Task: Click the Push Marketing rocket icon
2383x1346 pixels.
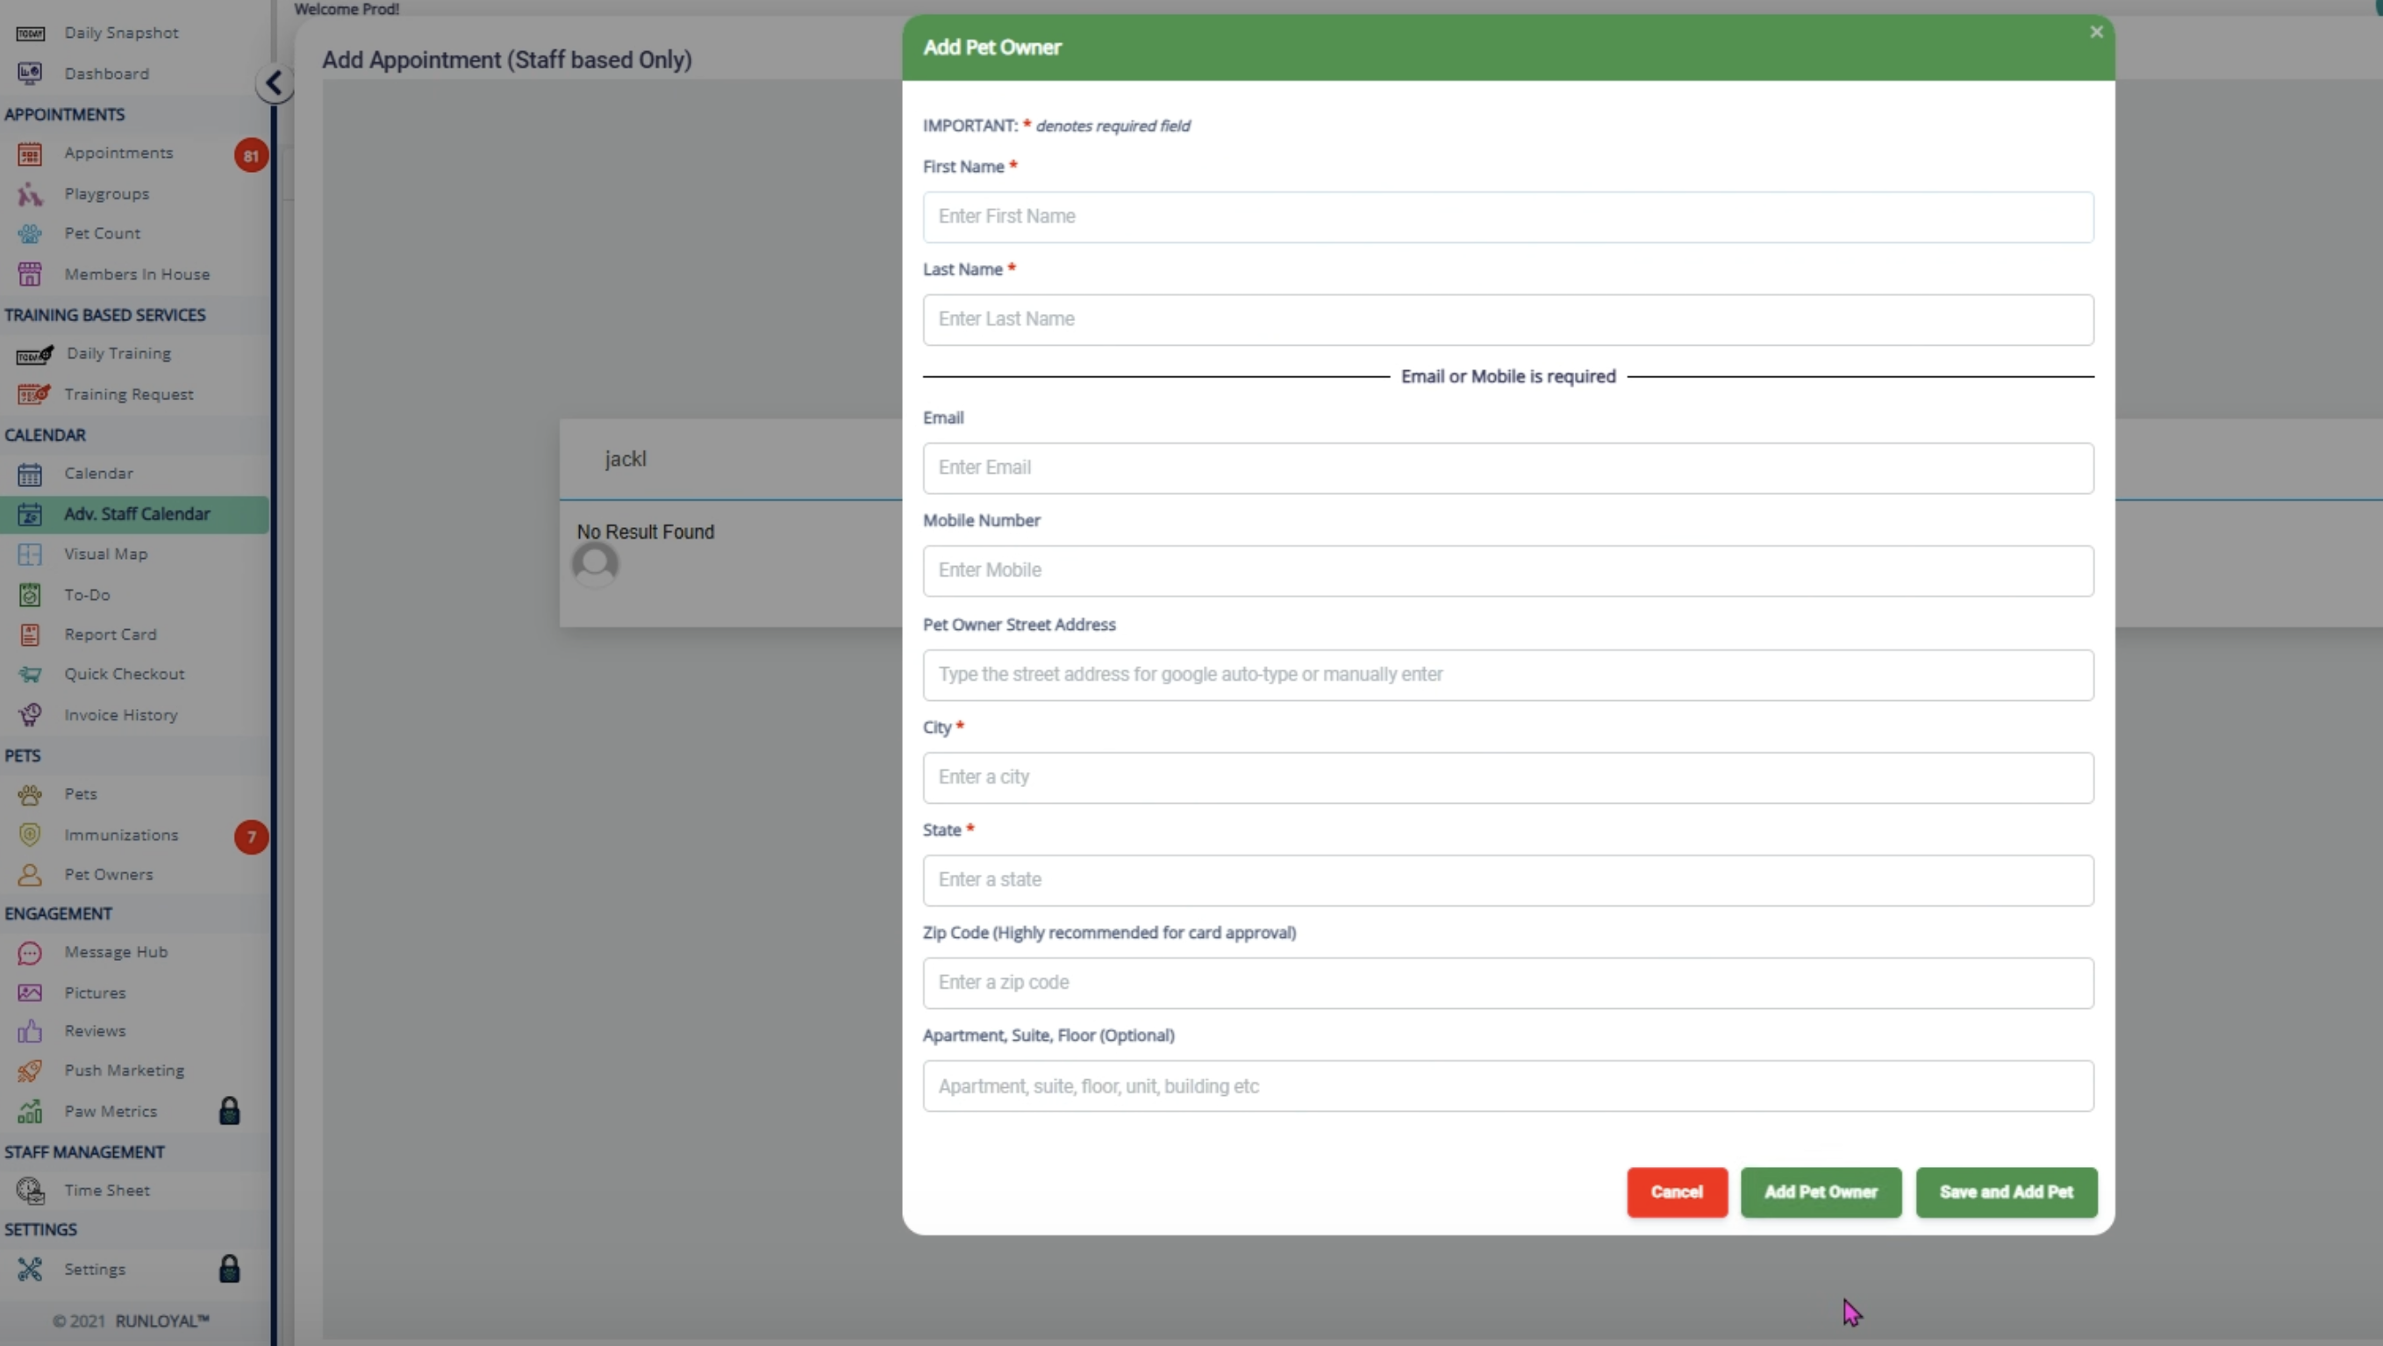Action: (30, 1071)
